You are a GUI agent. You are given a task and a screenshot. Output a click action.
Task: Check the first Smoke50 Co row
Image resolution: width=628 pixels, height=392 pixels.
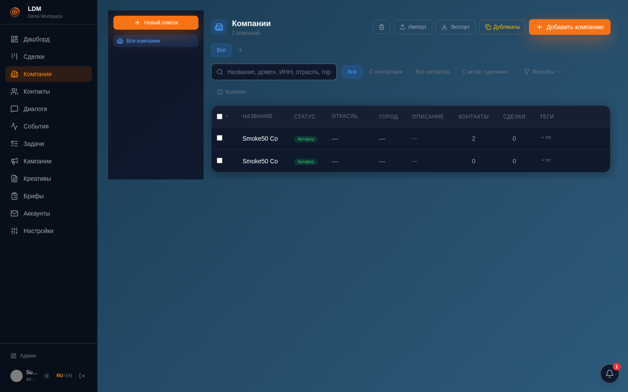pyautogui.click(x=220, y=138)
